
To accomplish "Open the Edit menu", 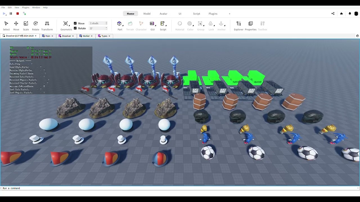I will click(10, 7).
